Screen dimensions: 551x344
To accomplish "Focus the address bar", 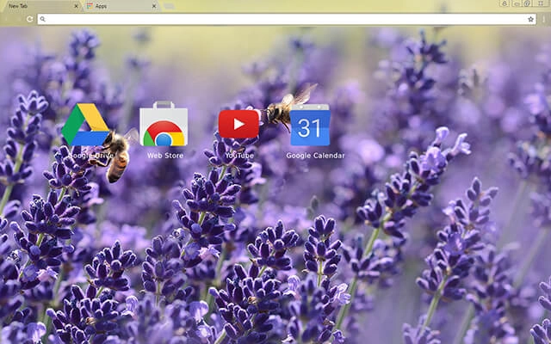I will pyautogui.click(x=287, y=19).
